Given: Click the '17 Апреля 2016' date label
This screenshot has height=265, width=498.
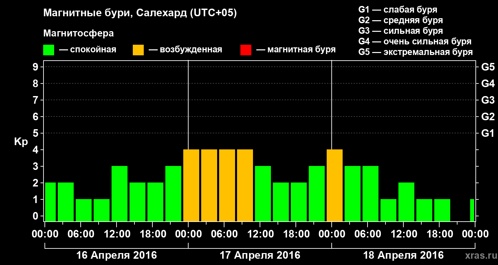Looking at the screenshot, I should pyautogui.click(x=260, y=255).
